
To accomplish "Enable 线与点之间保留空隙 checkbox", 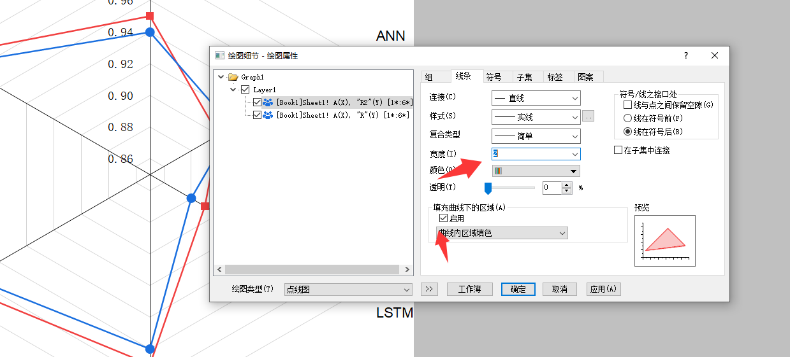I will (628, 105).
